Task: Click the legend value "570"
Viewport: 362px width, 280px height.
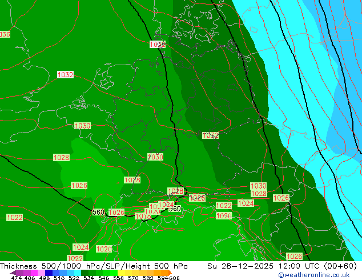Action: click(x=133, y=278)
